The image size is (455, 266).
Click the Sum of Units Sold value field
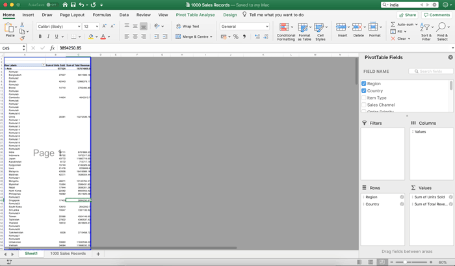coord(432,197)
